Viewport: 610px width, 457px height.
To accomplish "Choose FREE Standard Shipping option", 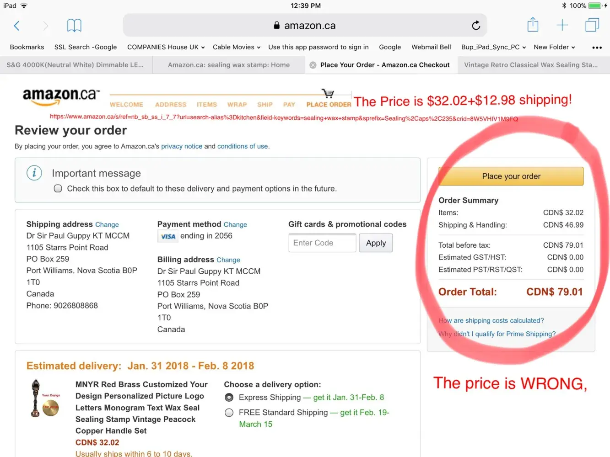I will tap(229, 413).
